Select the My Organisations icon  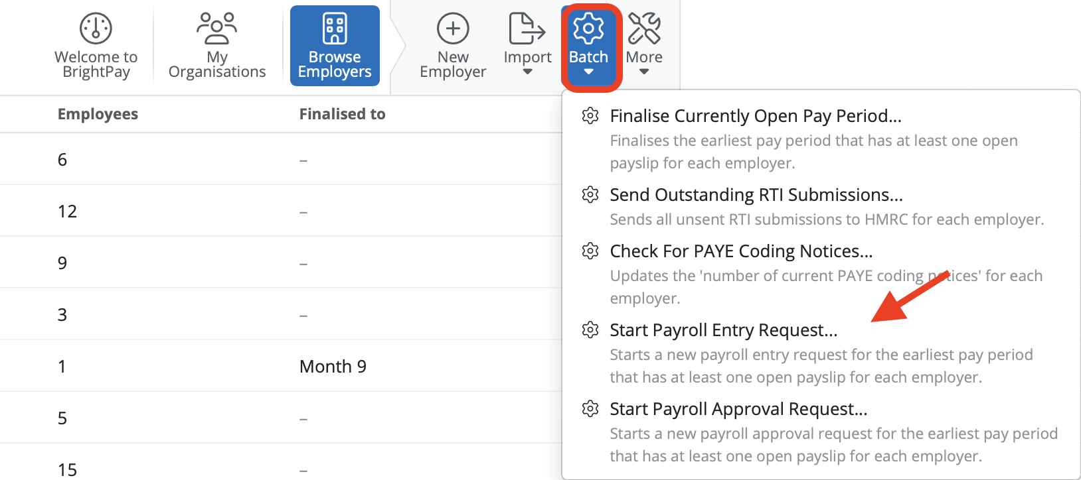point(216,28)
